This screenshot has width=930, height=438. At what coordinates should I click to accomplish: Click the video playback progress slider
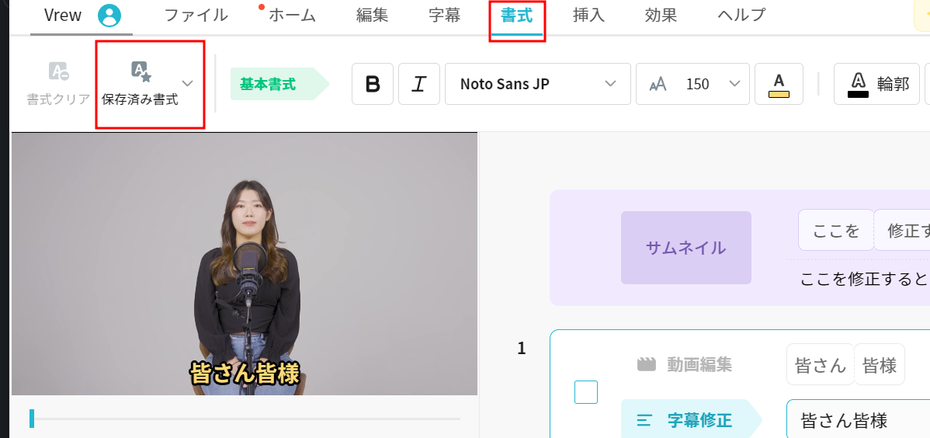tap(245, 419)
